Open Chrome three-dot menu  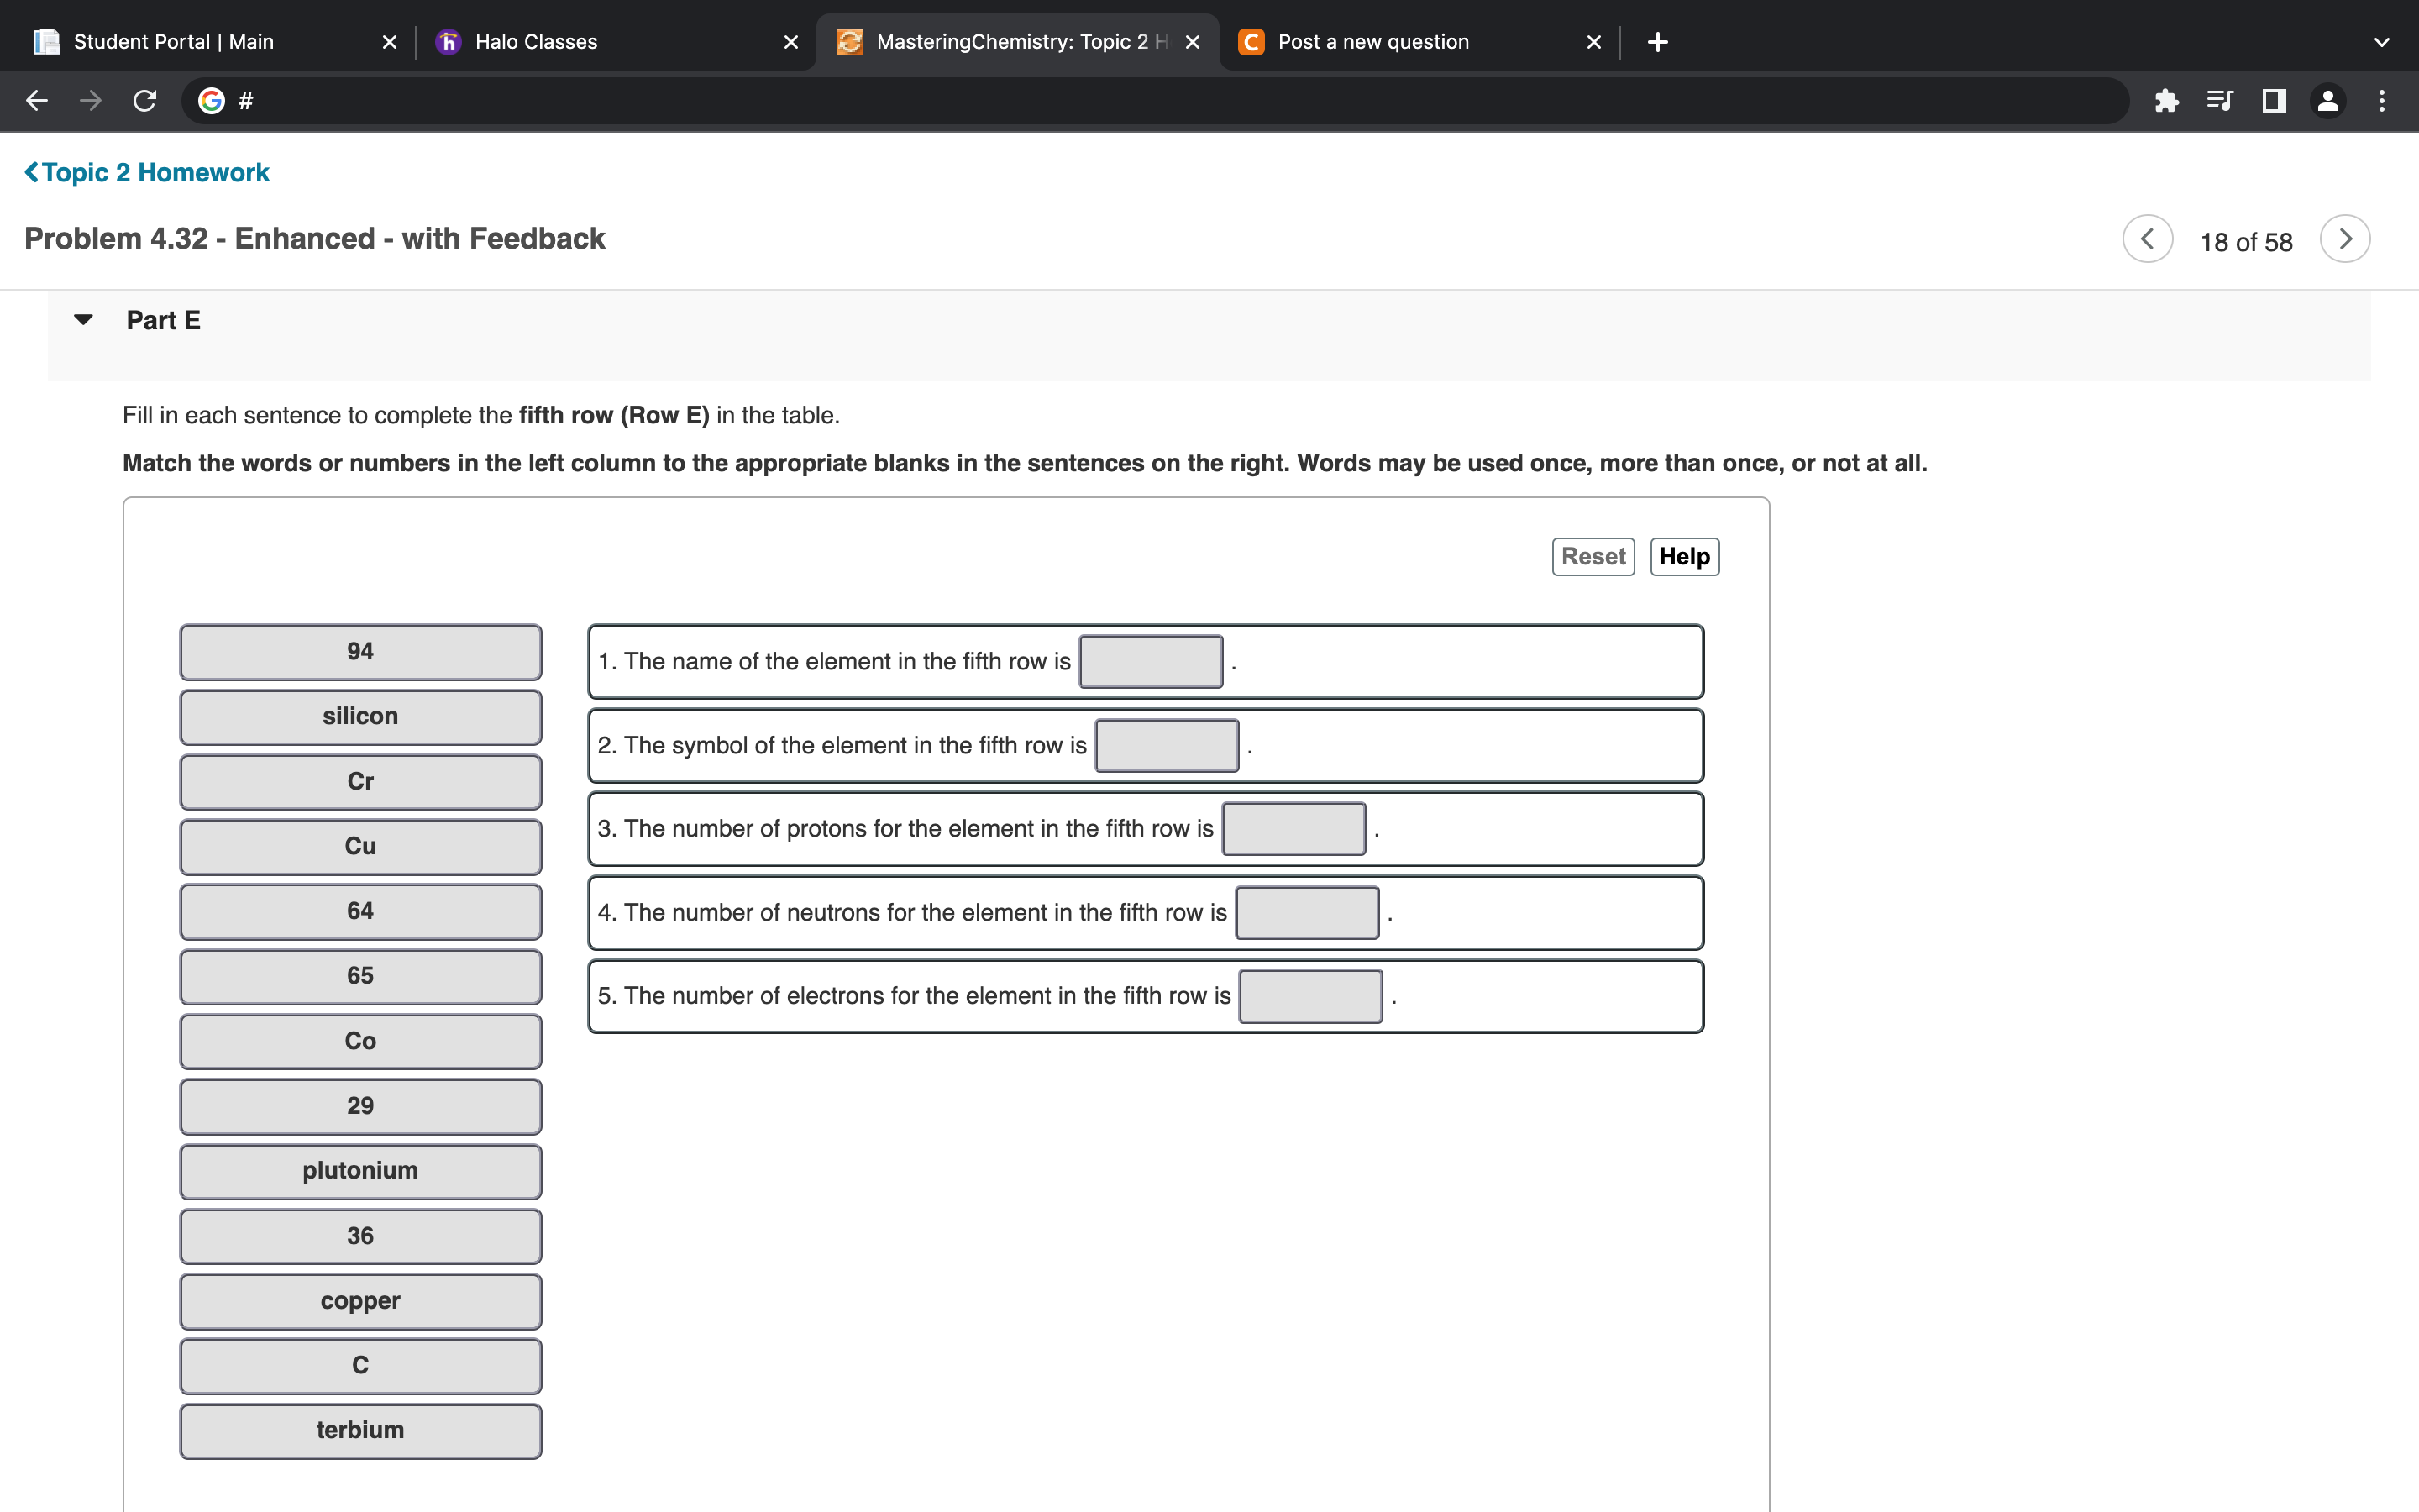pyautogui.click(x=2382, y=101)
